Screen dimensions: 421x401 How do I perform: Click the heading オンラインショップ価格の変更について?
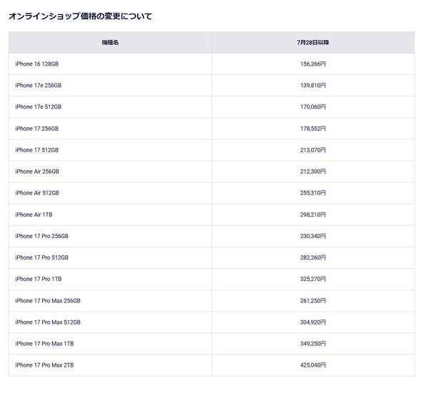pos(81,16)
